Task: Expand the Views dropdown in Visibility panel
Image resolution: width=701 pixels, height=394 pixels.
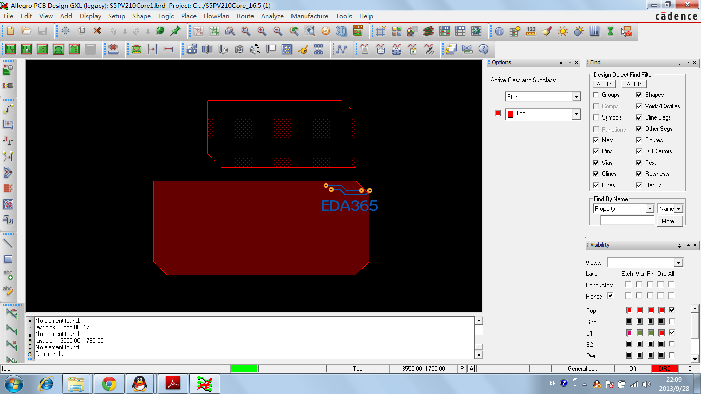Action: pyautogui.click(x=678, y=263)
